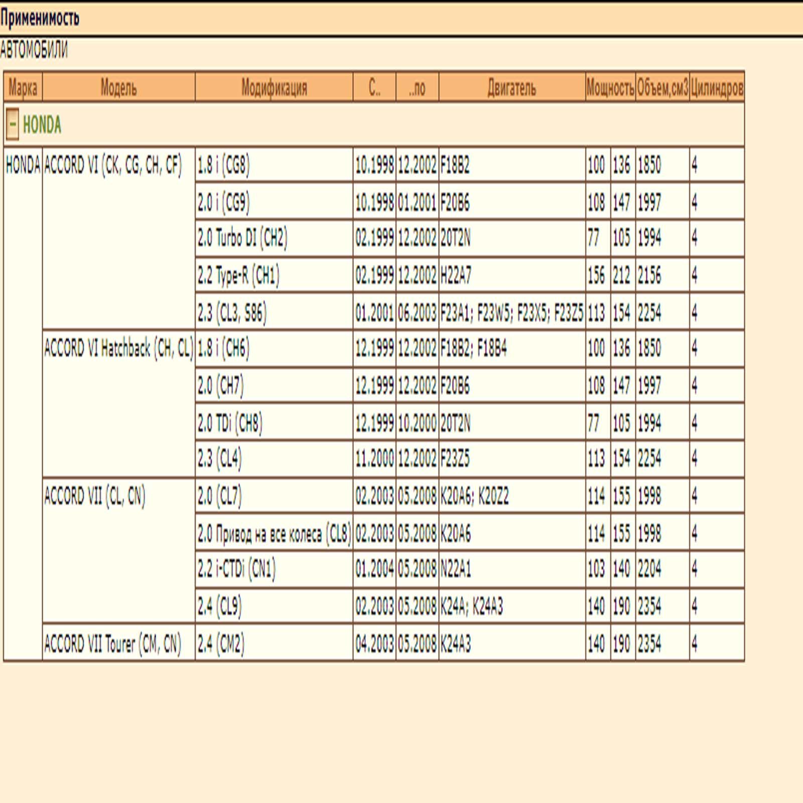The image size is (803, 803).
Task: Click the Мощность column header
Action: [x=610, y=87]
